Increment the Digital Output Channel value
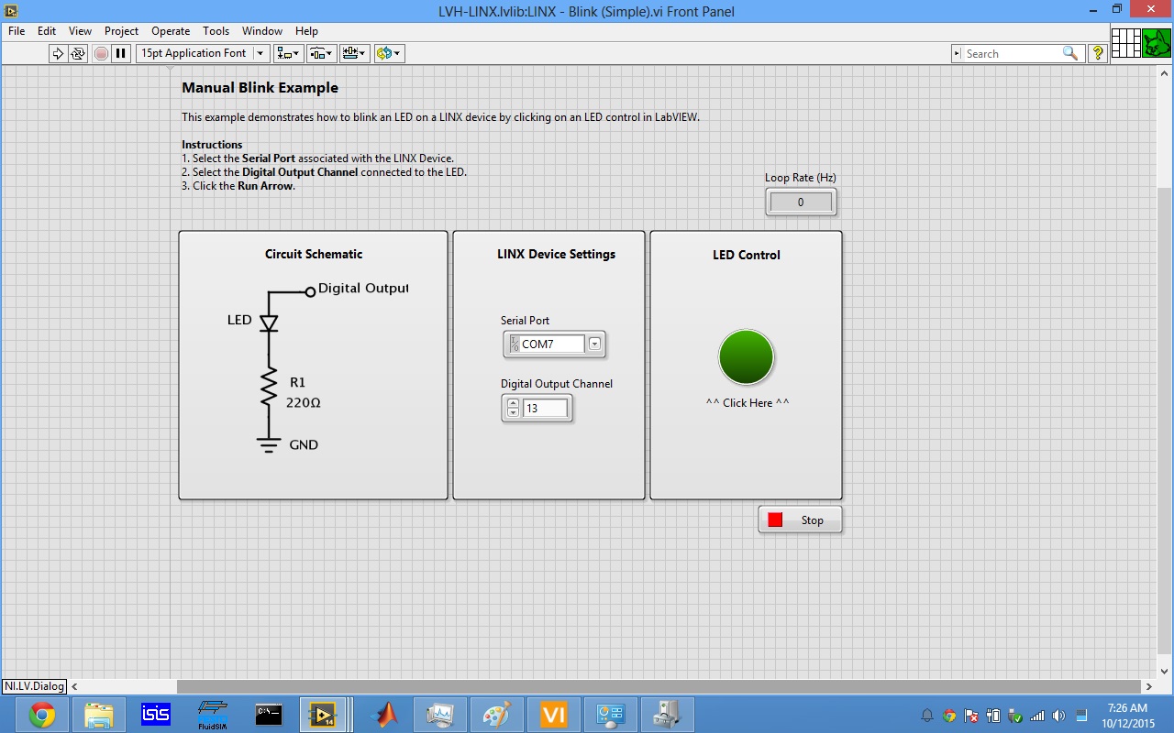This screenshot has height=733, width=1174. tap(513, 403)
